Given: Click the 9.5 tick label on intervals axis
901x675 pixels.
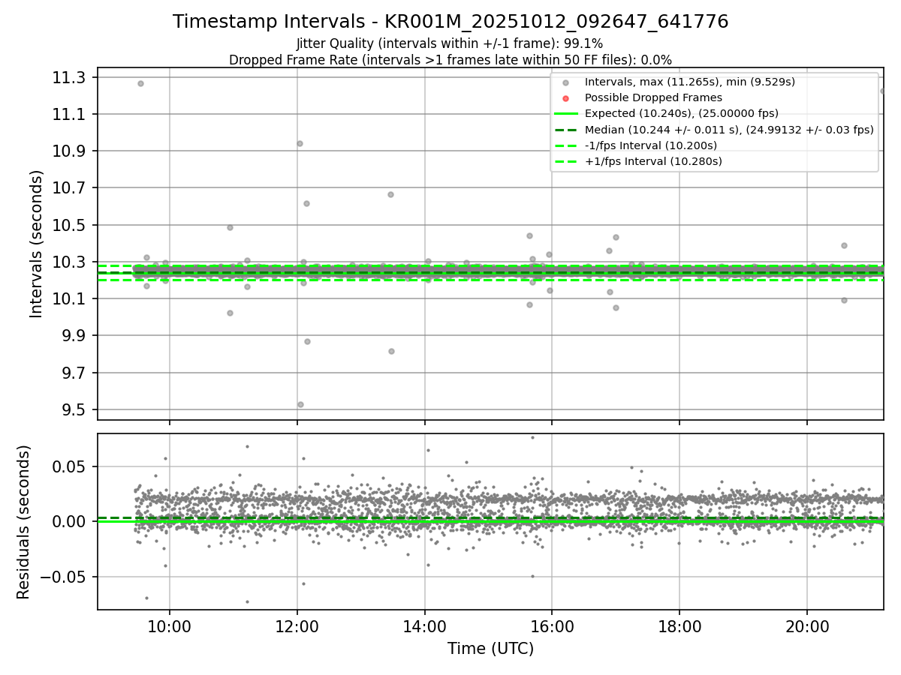Looking at the screenshot, I should [75, 410].
